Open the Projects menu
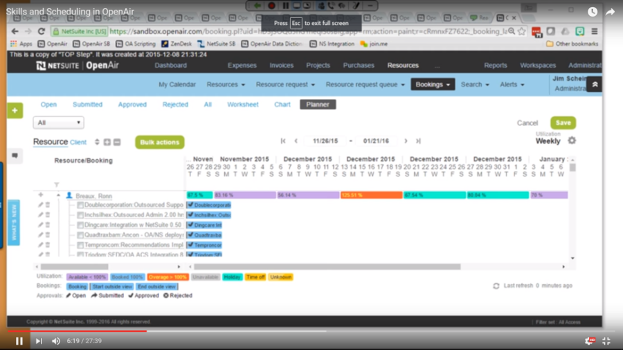Viewport: 623px width, 350px height. point(318,65)
